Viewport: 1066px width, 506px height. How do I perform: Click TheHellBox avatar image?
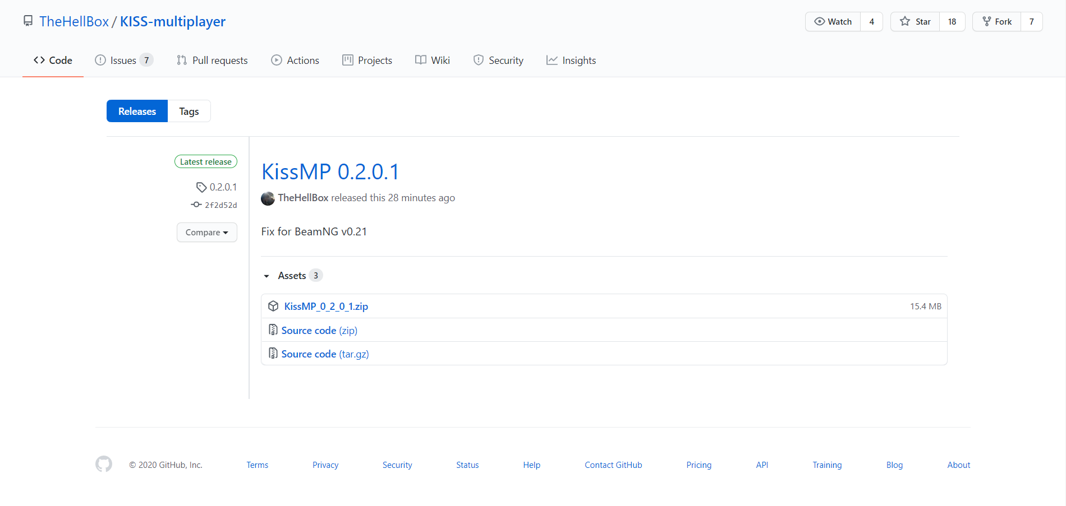268,198
